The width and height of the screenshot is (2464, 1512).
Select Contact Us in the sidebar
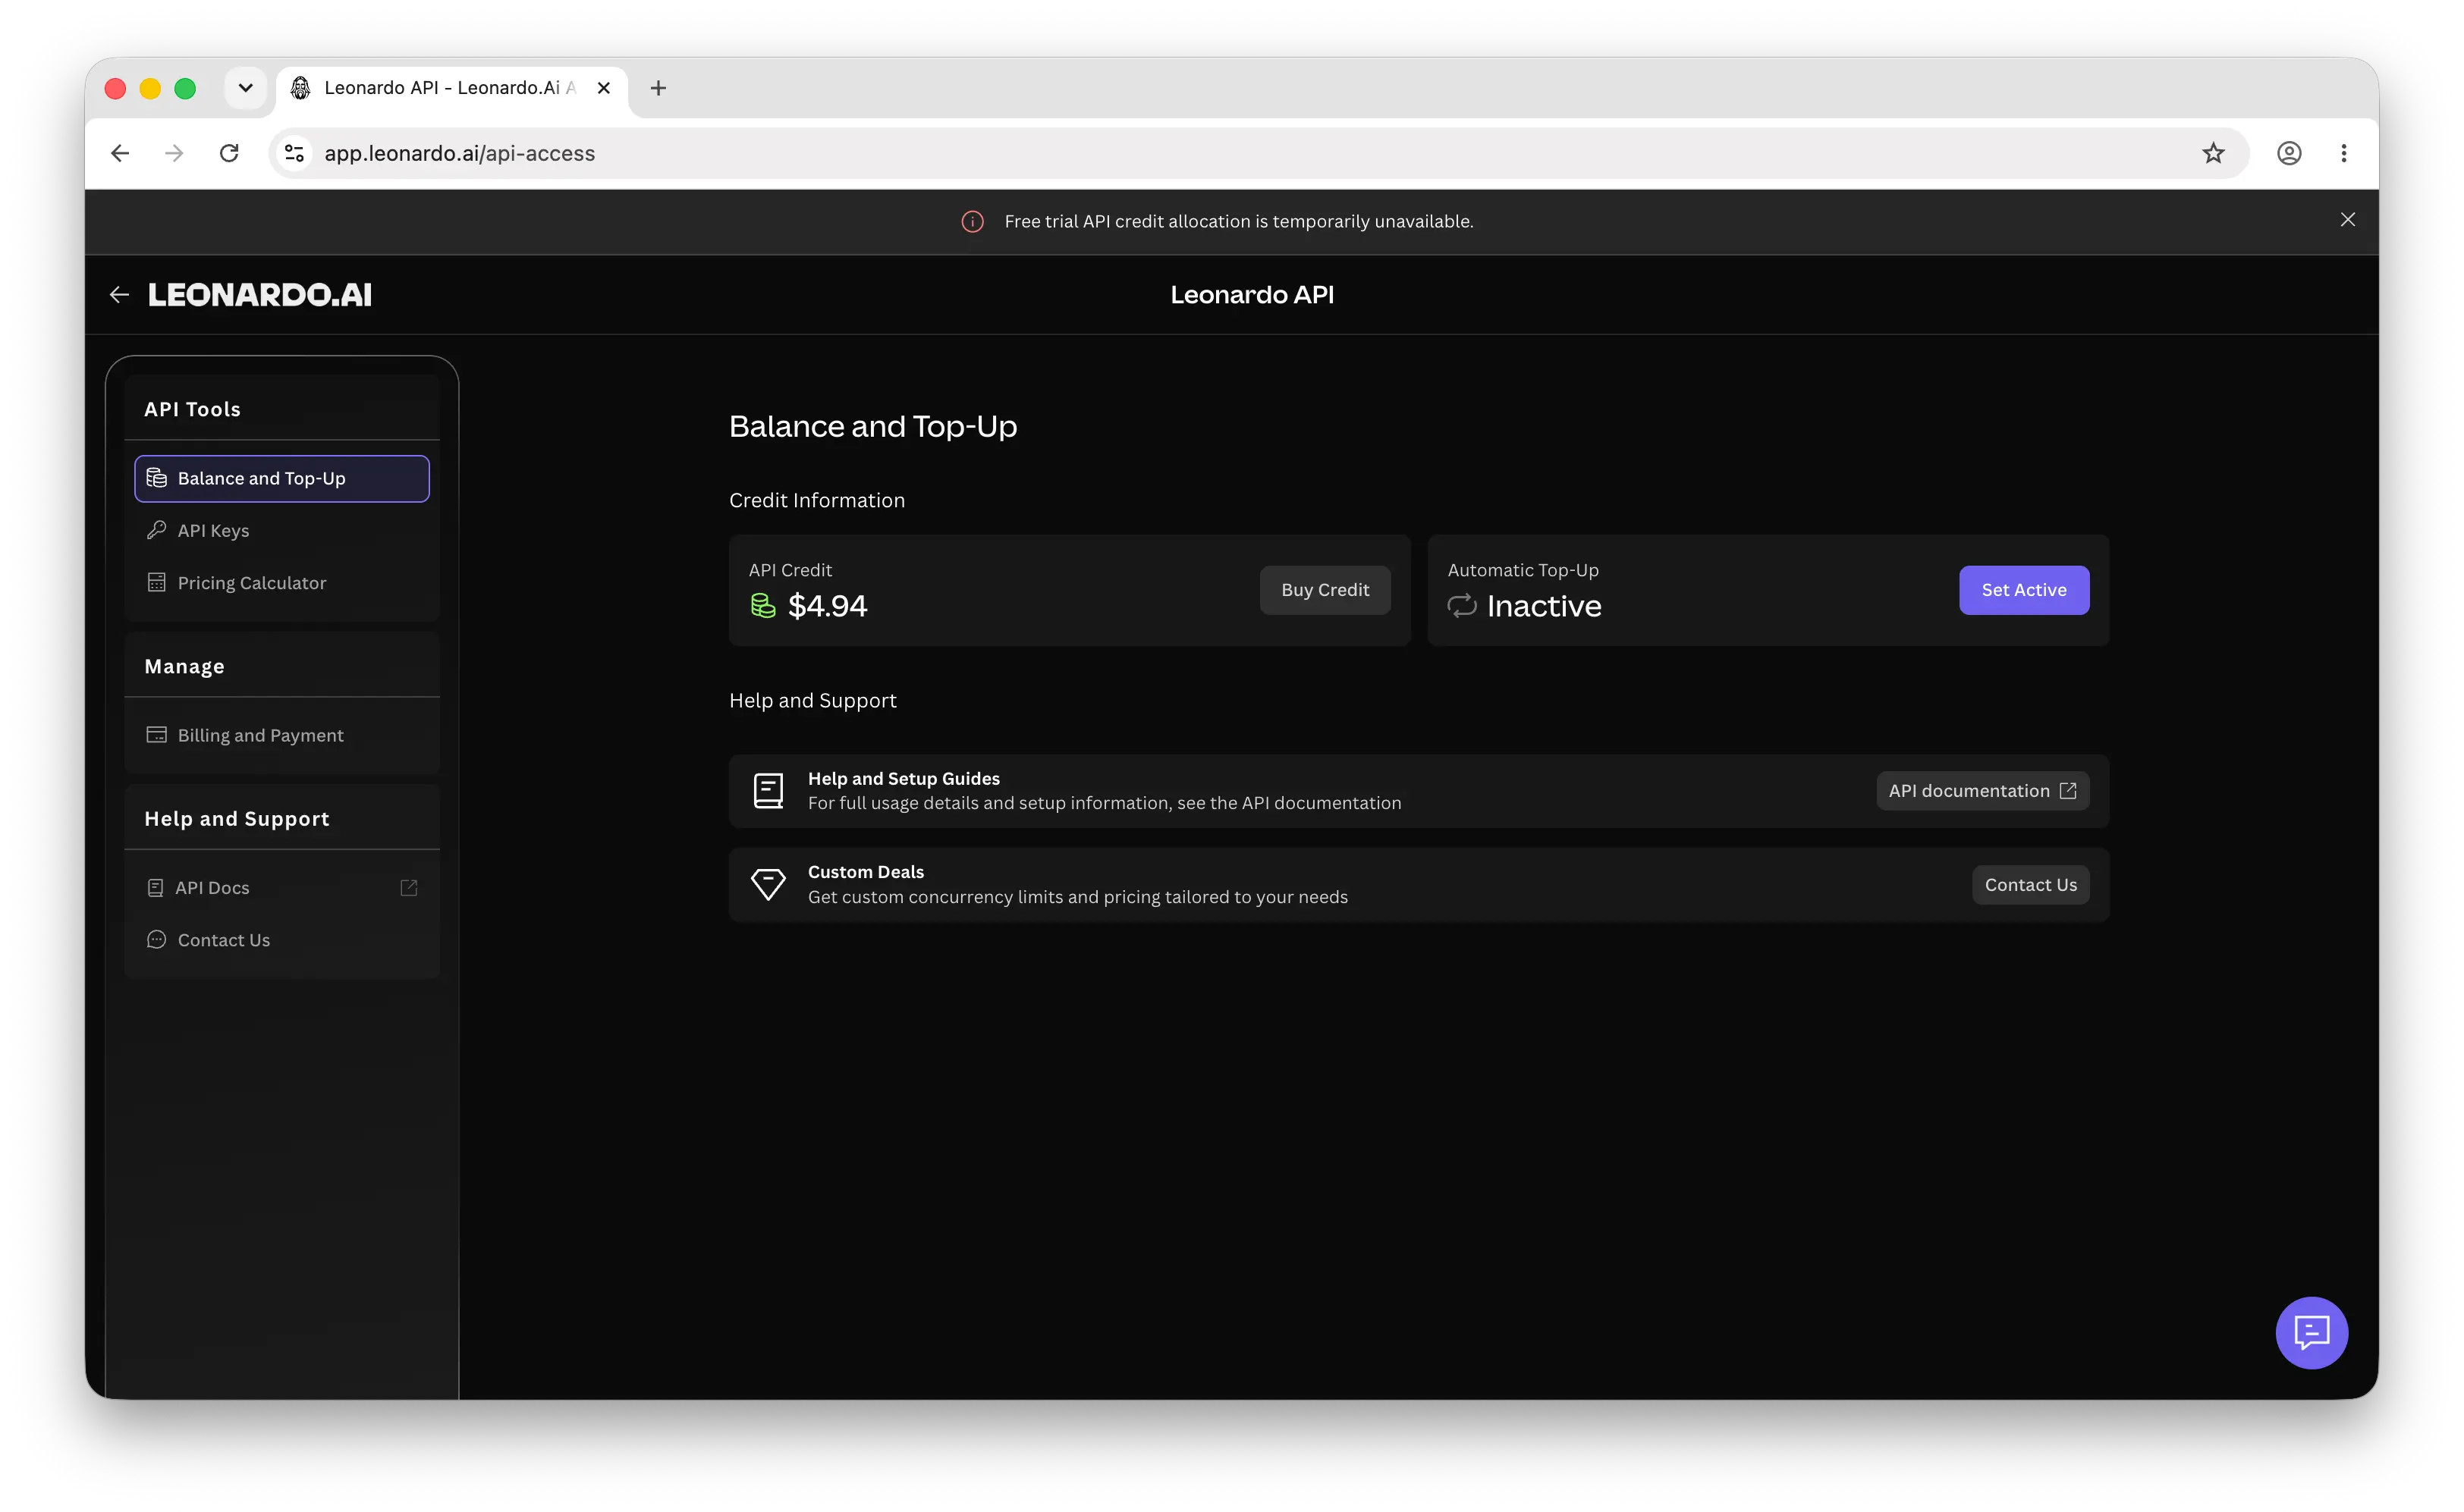coord(282,939)
